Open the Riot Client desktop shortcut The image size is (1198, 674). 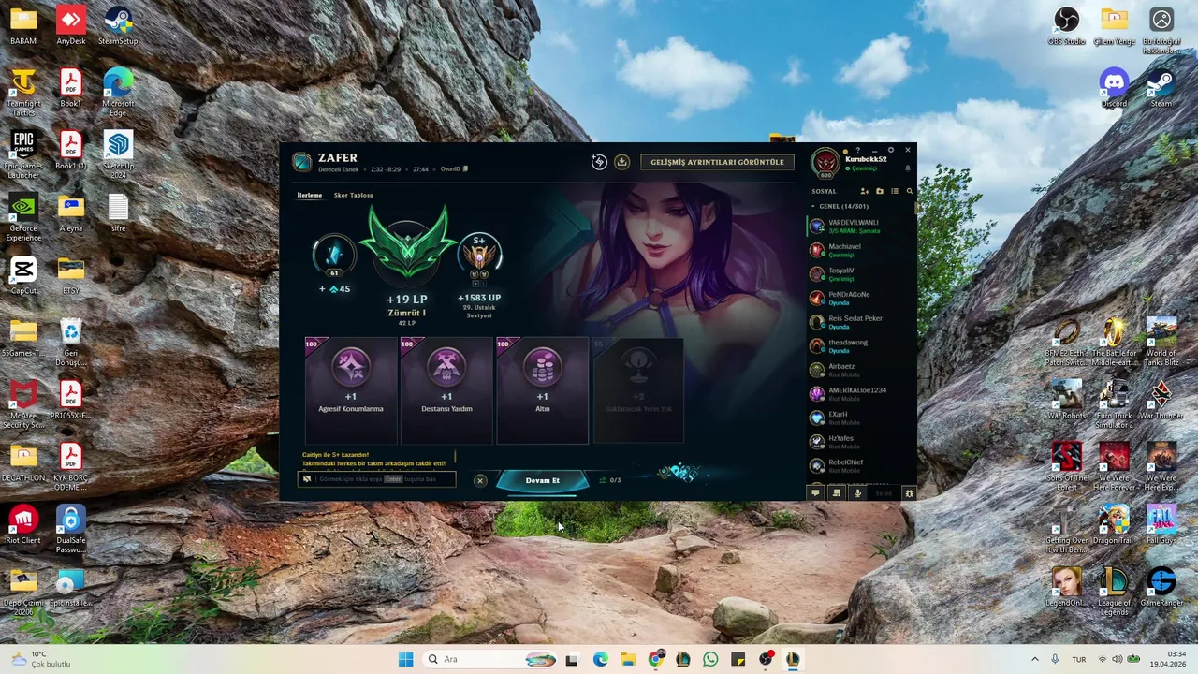pos(23,526)
